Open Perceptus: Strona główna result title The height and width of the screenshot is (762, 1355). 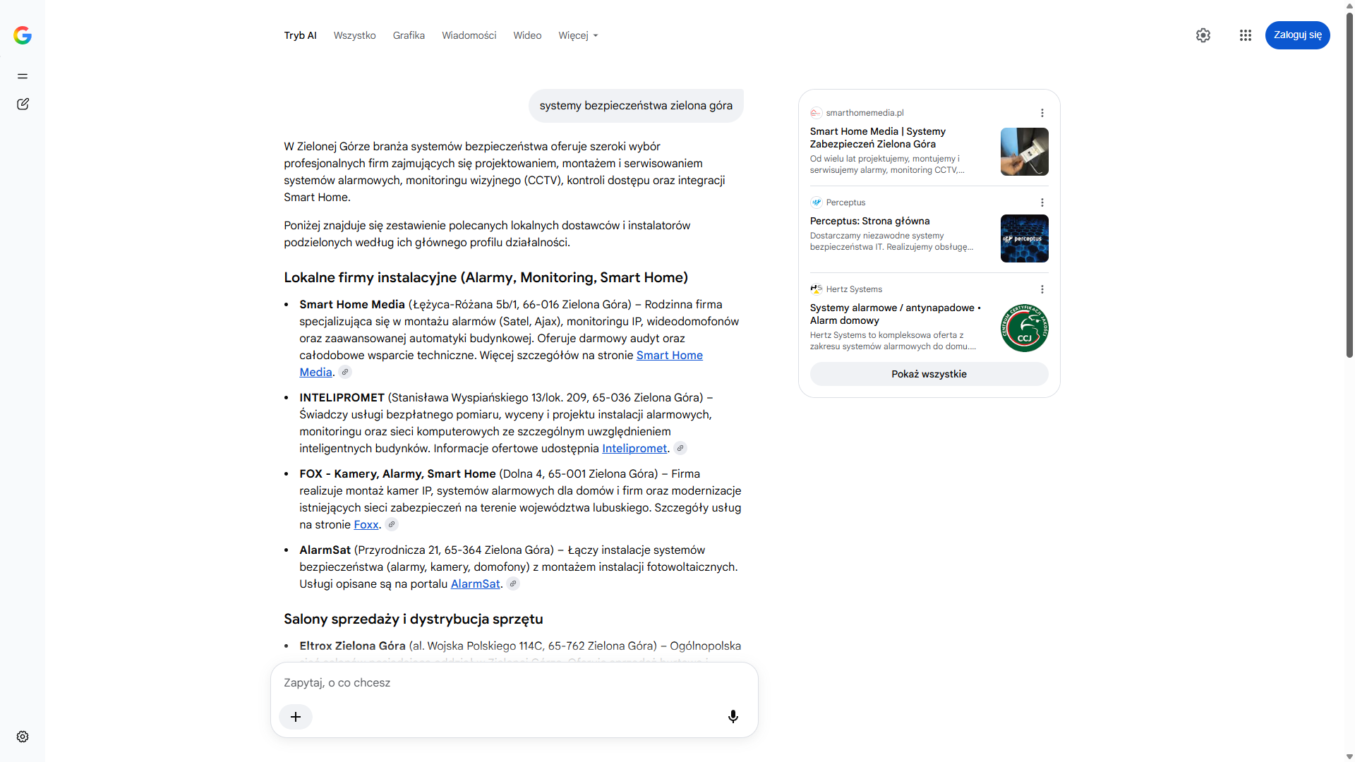[870, 221]
